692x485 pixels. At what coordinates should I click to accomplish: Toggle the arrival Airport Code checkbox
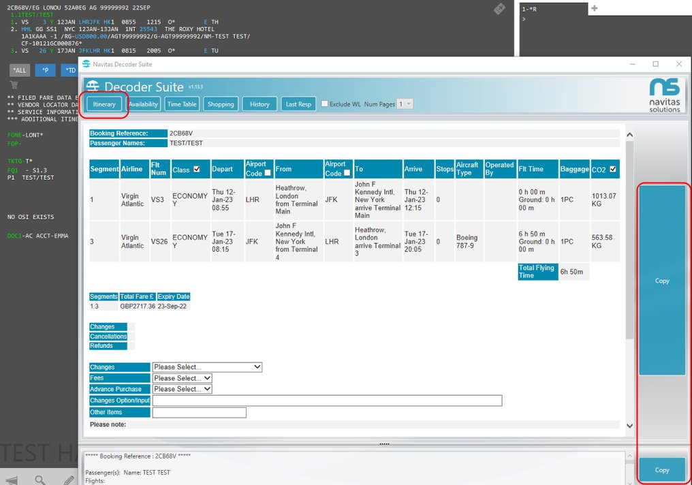tap(347, 173)
